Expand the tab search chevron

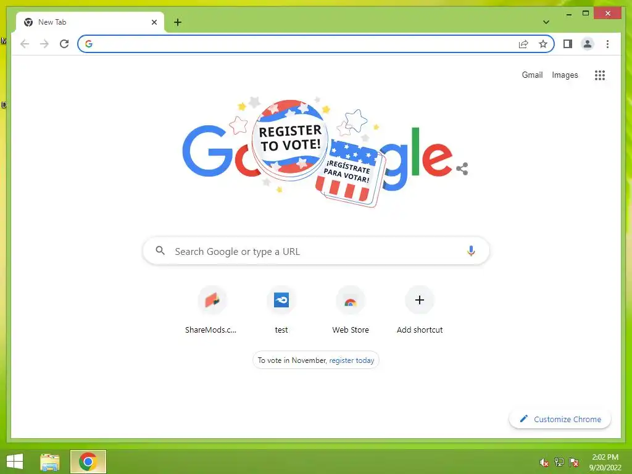(x=546, y=22)
